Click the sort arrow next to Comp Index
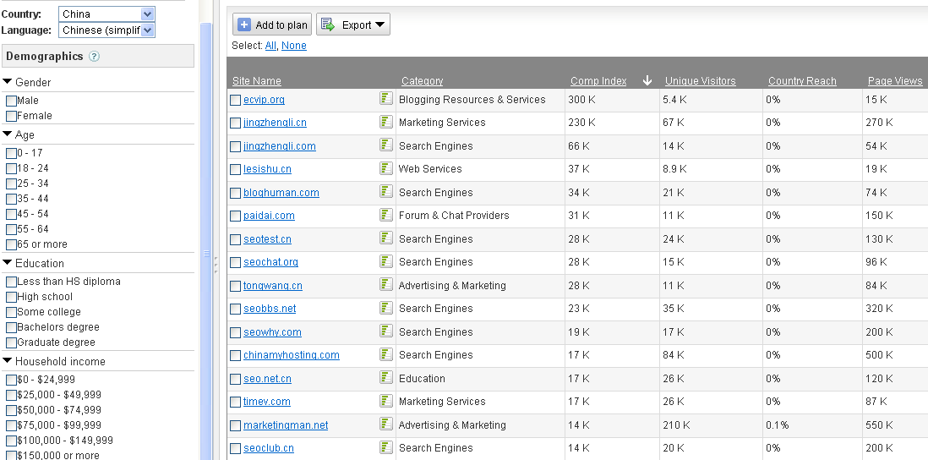 [x=647, y=80]
